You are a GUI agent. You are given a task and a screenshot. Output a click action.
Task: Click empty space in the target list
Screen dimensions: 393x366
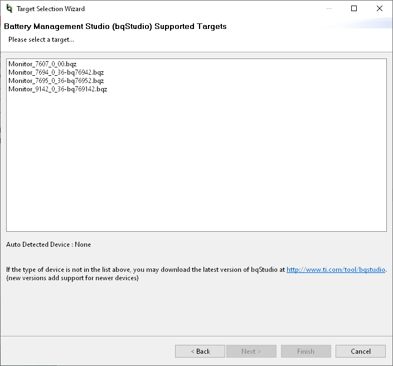(195, 167)
